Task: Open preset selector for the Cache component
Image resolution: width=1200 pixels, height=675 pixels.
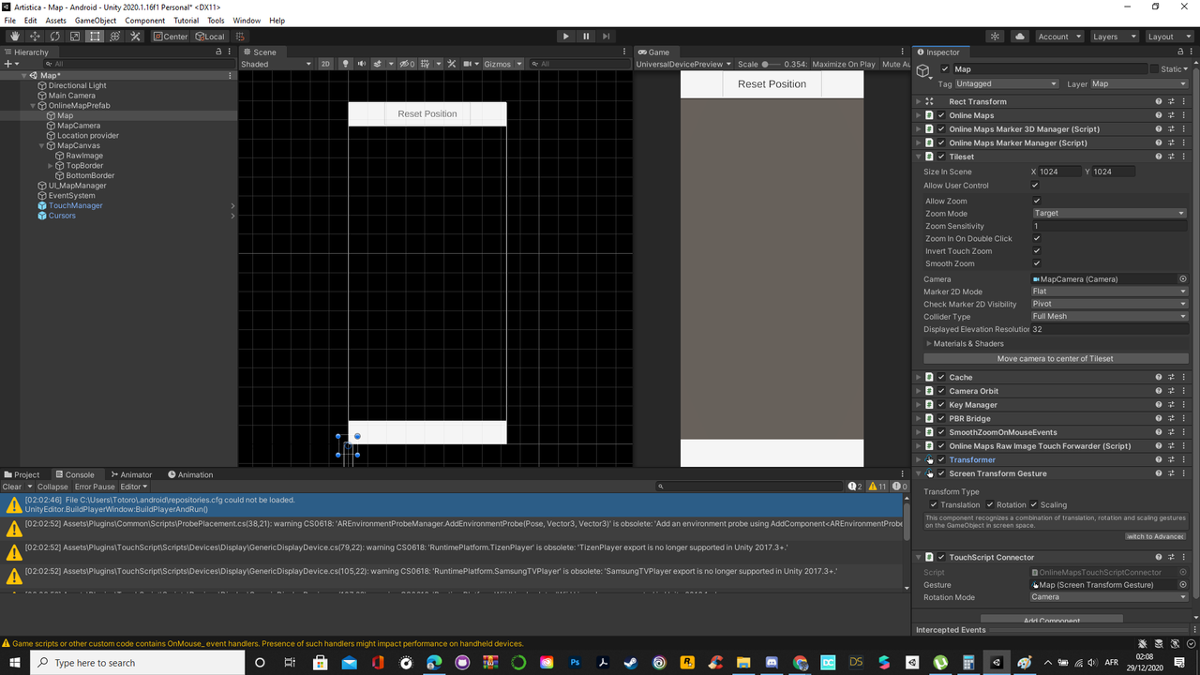Action: coord(1172,377)
